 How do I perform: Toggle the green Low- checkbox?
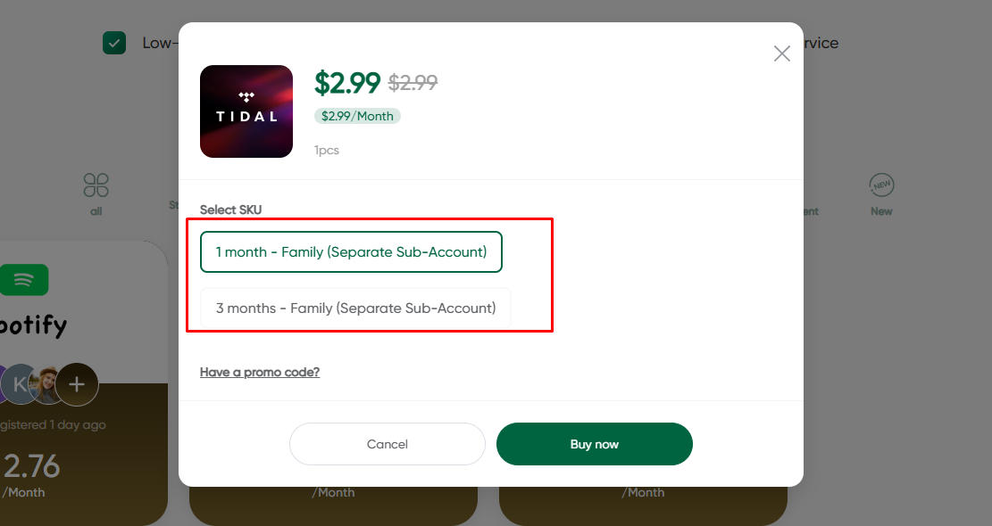point(114,43)
